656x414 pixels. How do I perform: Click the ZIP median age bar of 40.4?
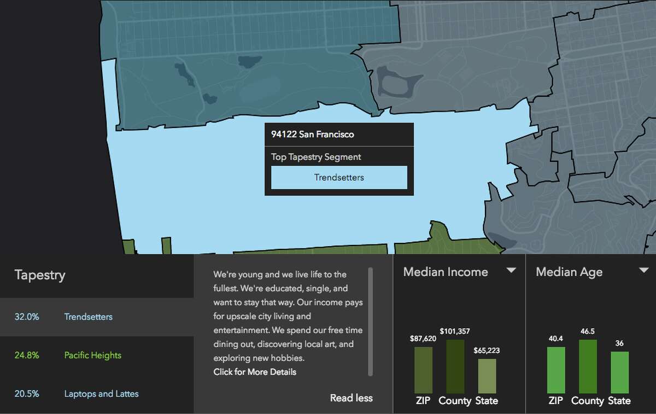[556, 369]
